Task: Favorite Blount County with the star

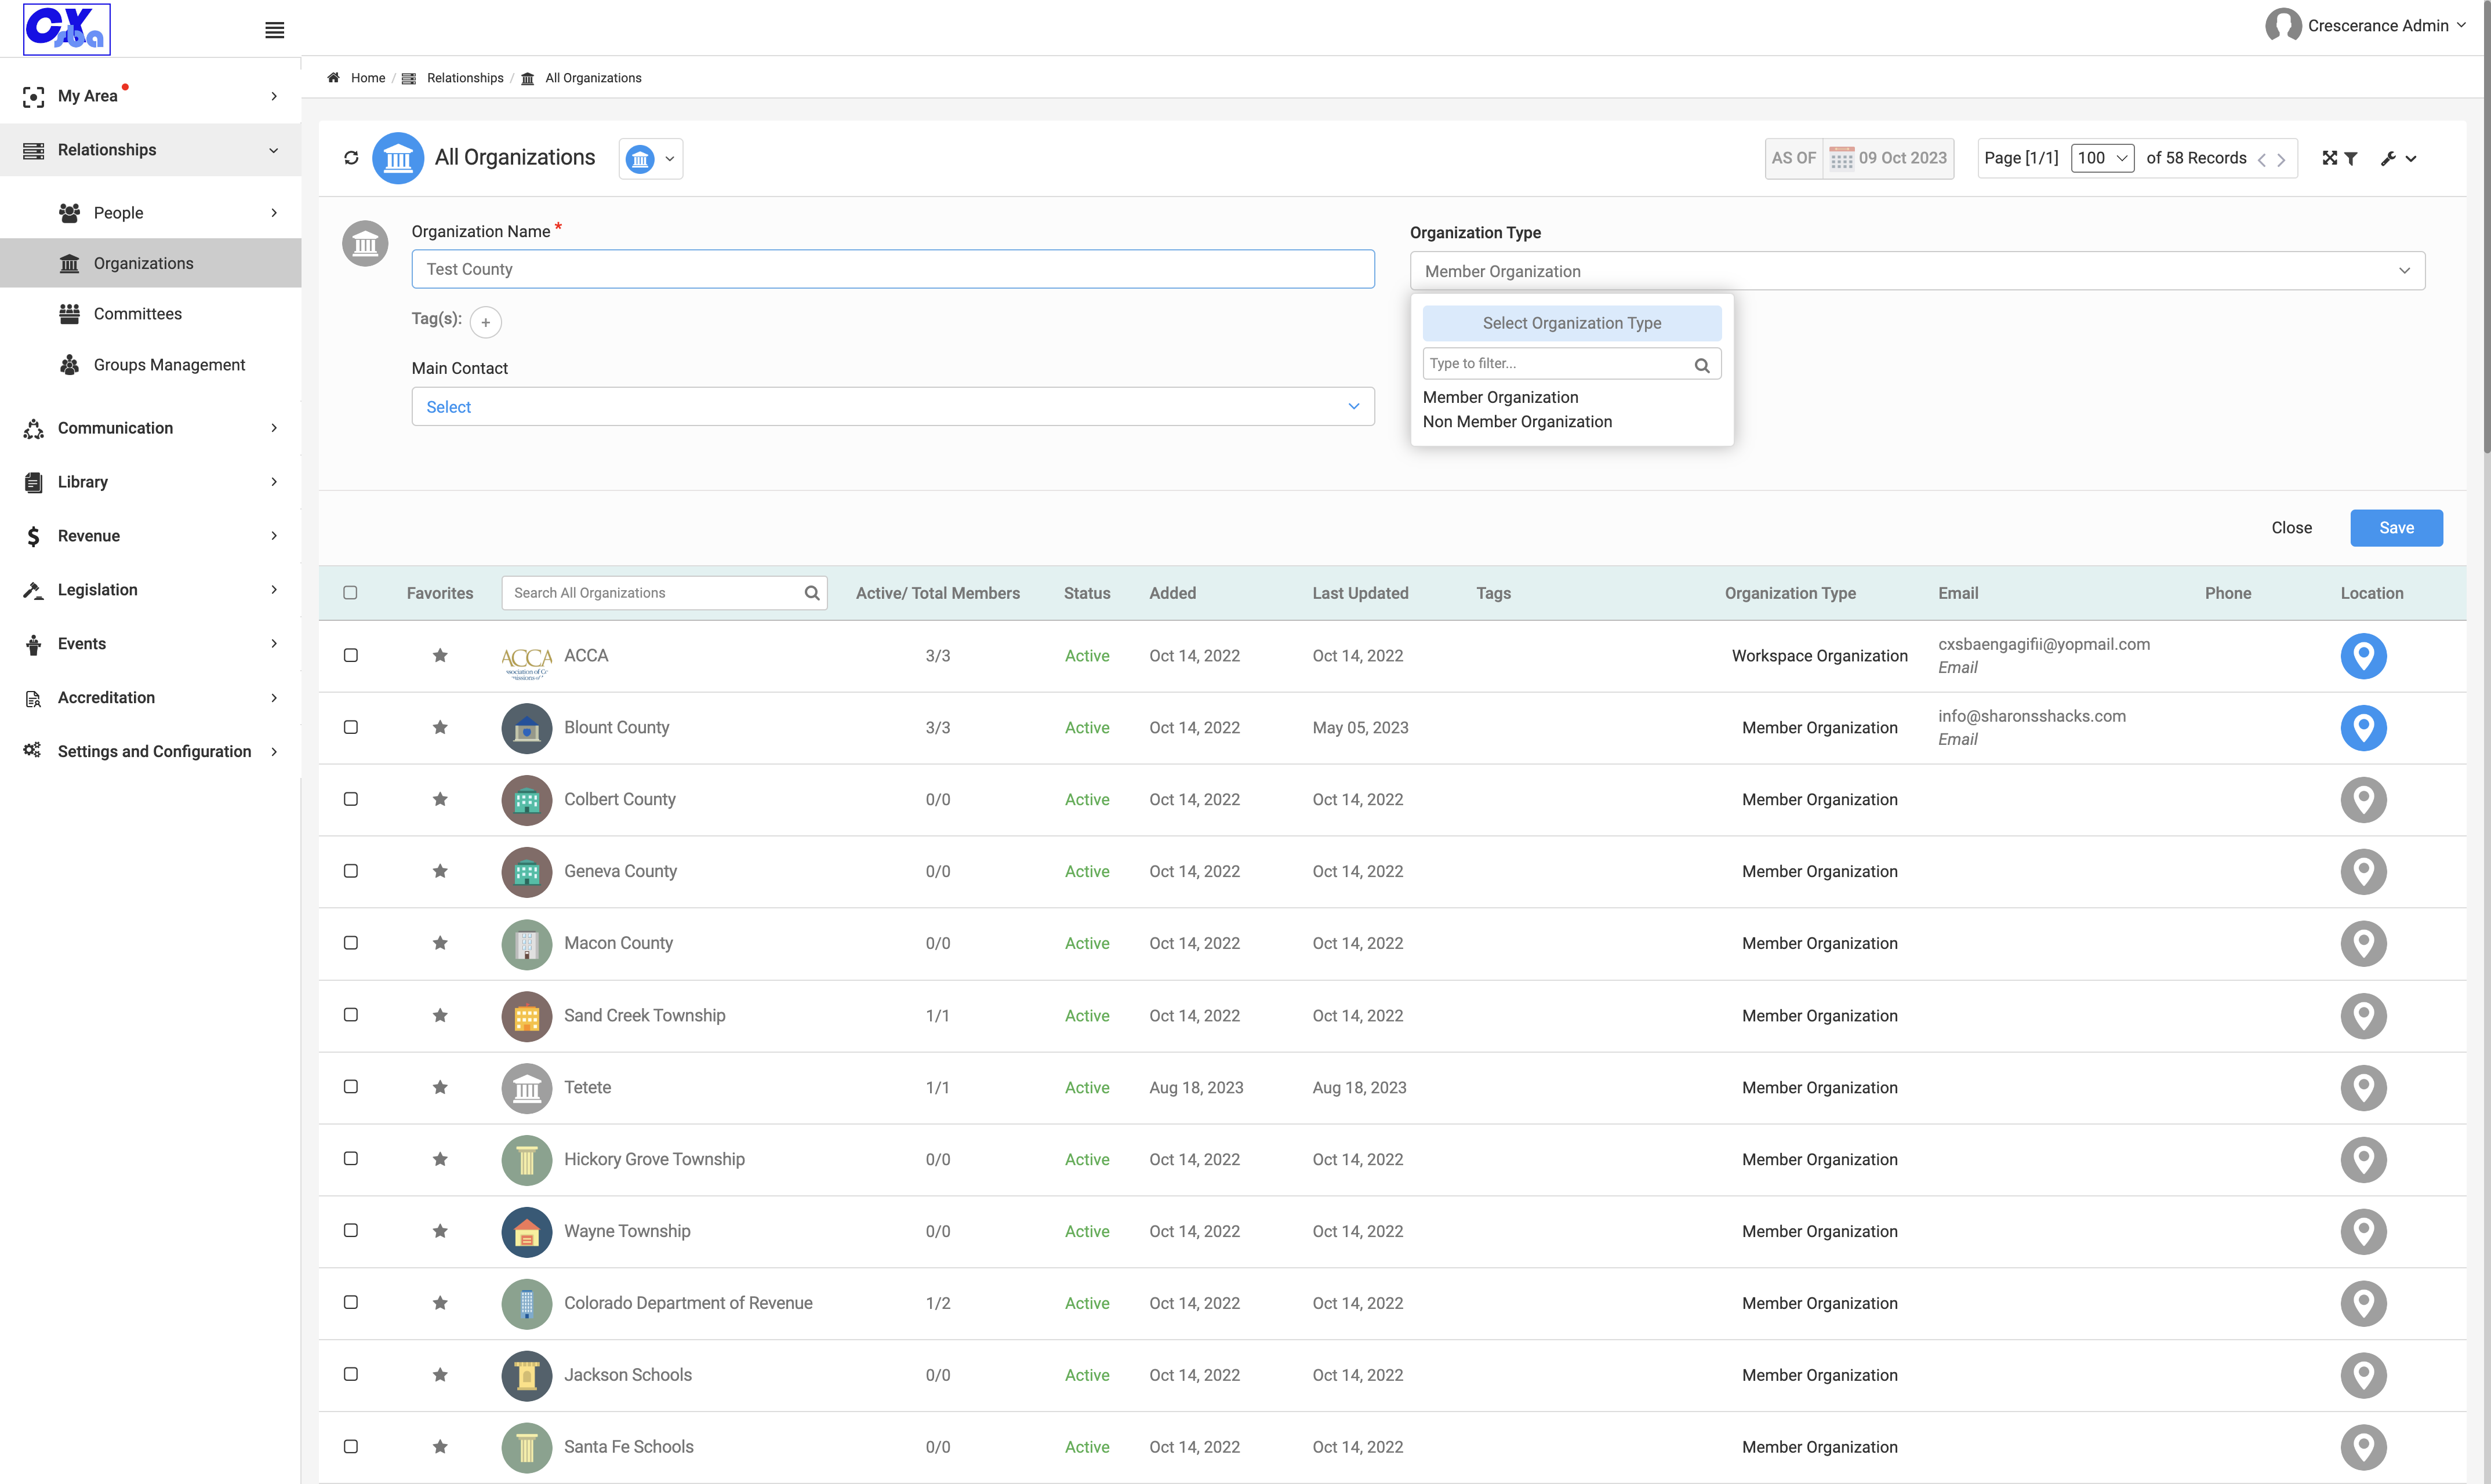Action: click(x=440, y=727)
